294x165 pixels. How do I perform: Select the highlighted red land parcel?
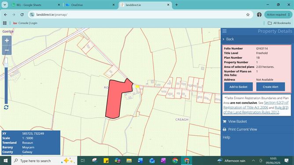tap(114, 101)
